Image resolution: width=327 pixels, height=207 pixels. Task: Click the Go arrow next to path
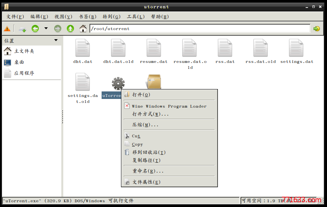pos(317,28)
